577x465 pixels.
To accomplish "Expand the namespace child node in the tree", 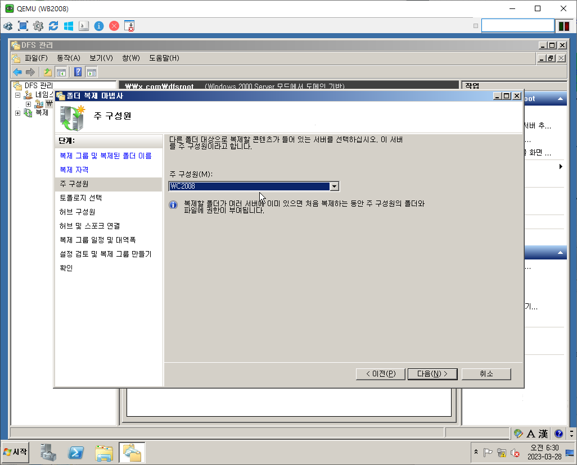I will [28, 104].
